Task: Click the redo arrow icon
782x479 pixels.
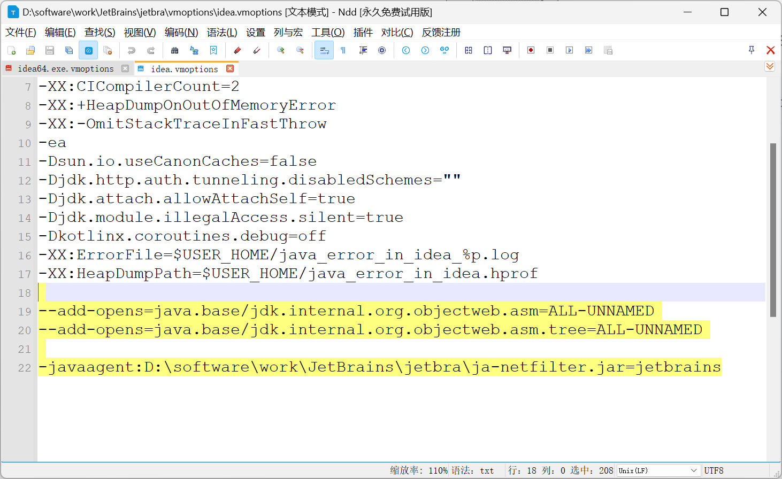Action: click(151, 50)
